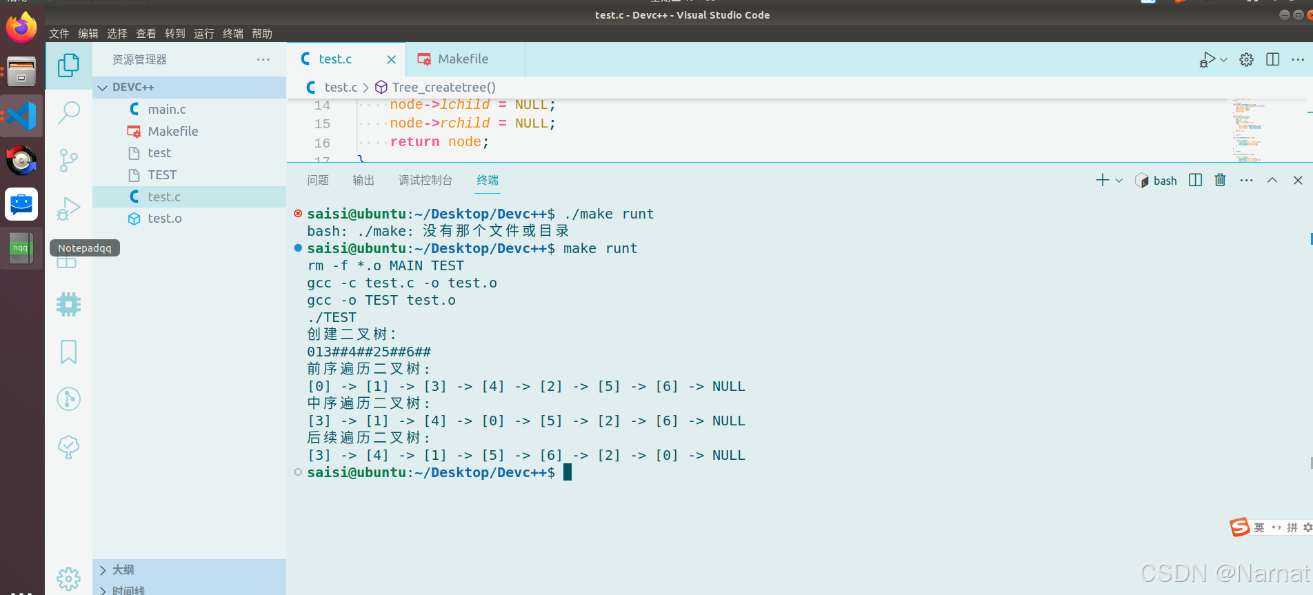Switch to the Makefile editor tab

pos(465,59)
